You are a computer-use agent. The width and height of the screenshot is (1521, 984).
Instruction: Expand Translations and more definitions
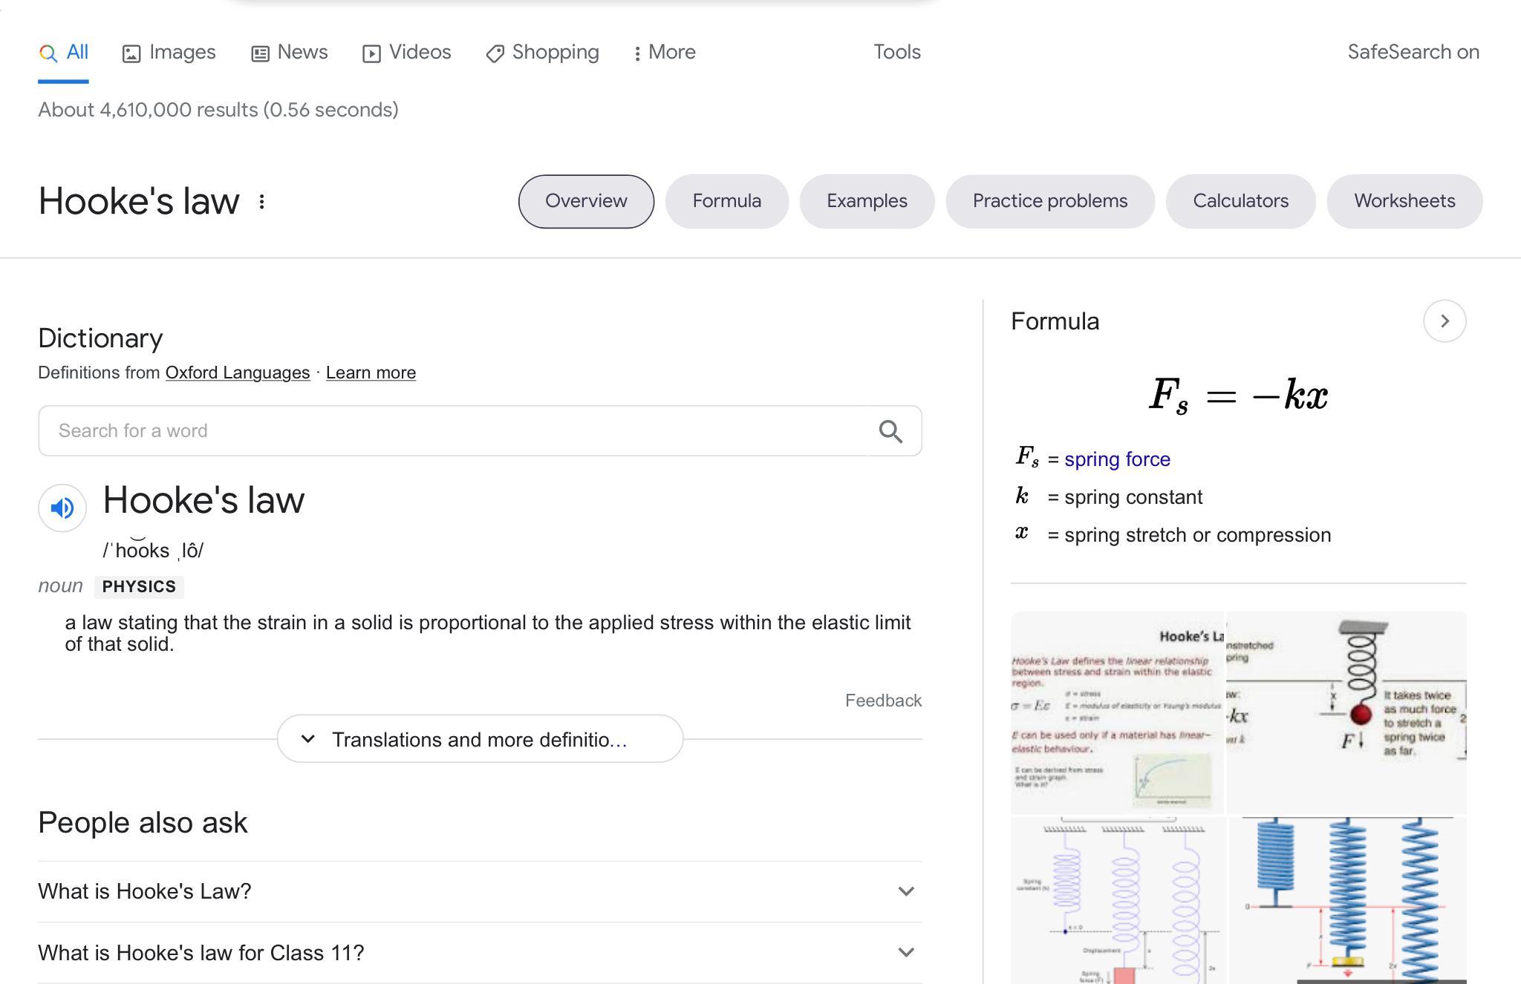480,739
